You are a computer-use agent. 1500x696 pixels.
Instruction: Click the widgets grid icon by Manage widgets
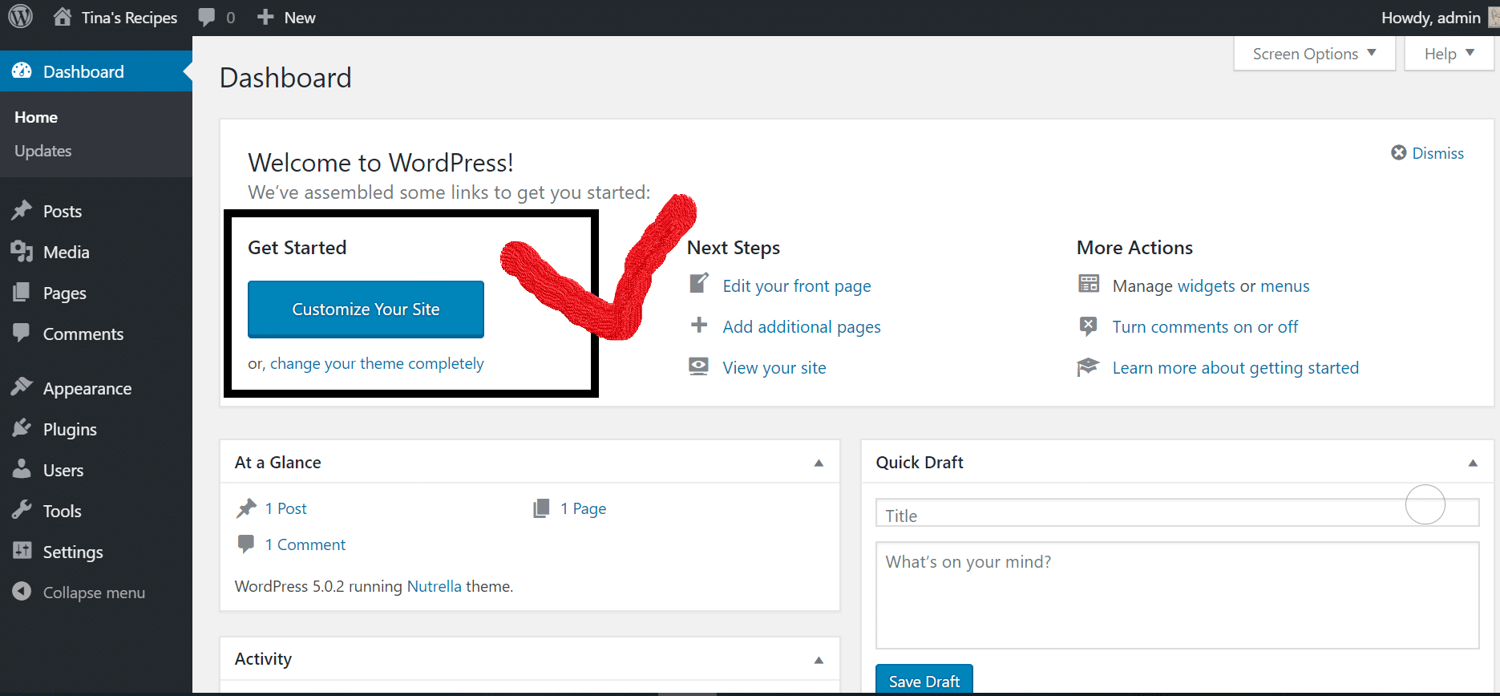(x=1089, y=284)
